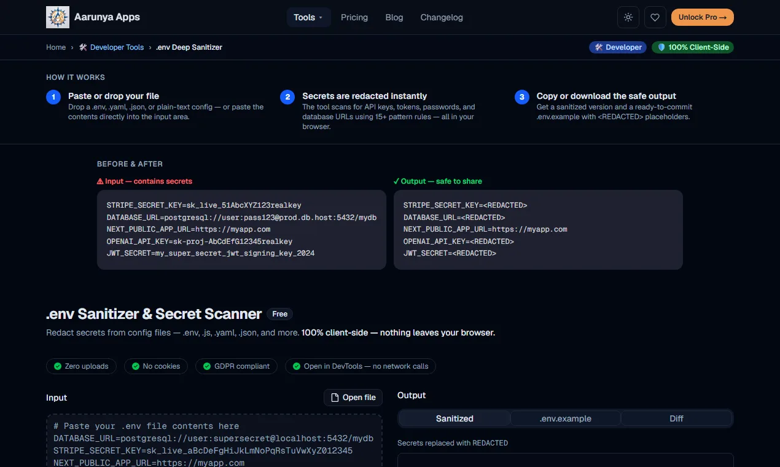Click the Unlock Pro button
This screenshot has height=467, width=780.
click(x=702, y=17)
